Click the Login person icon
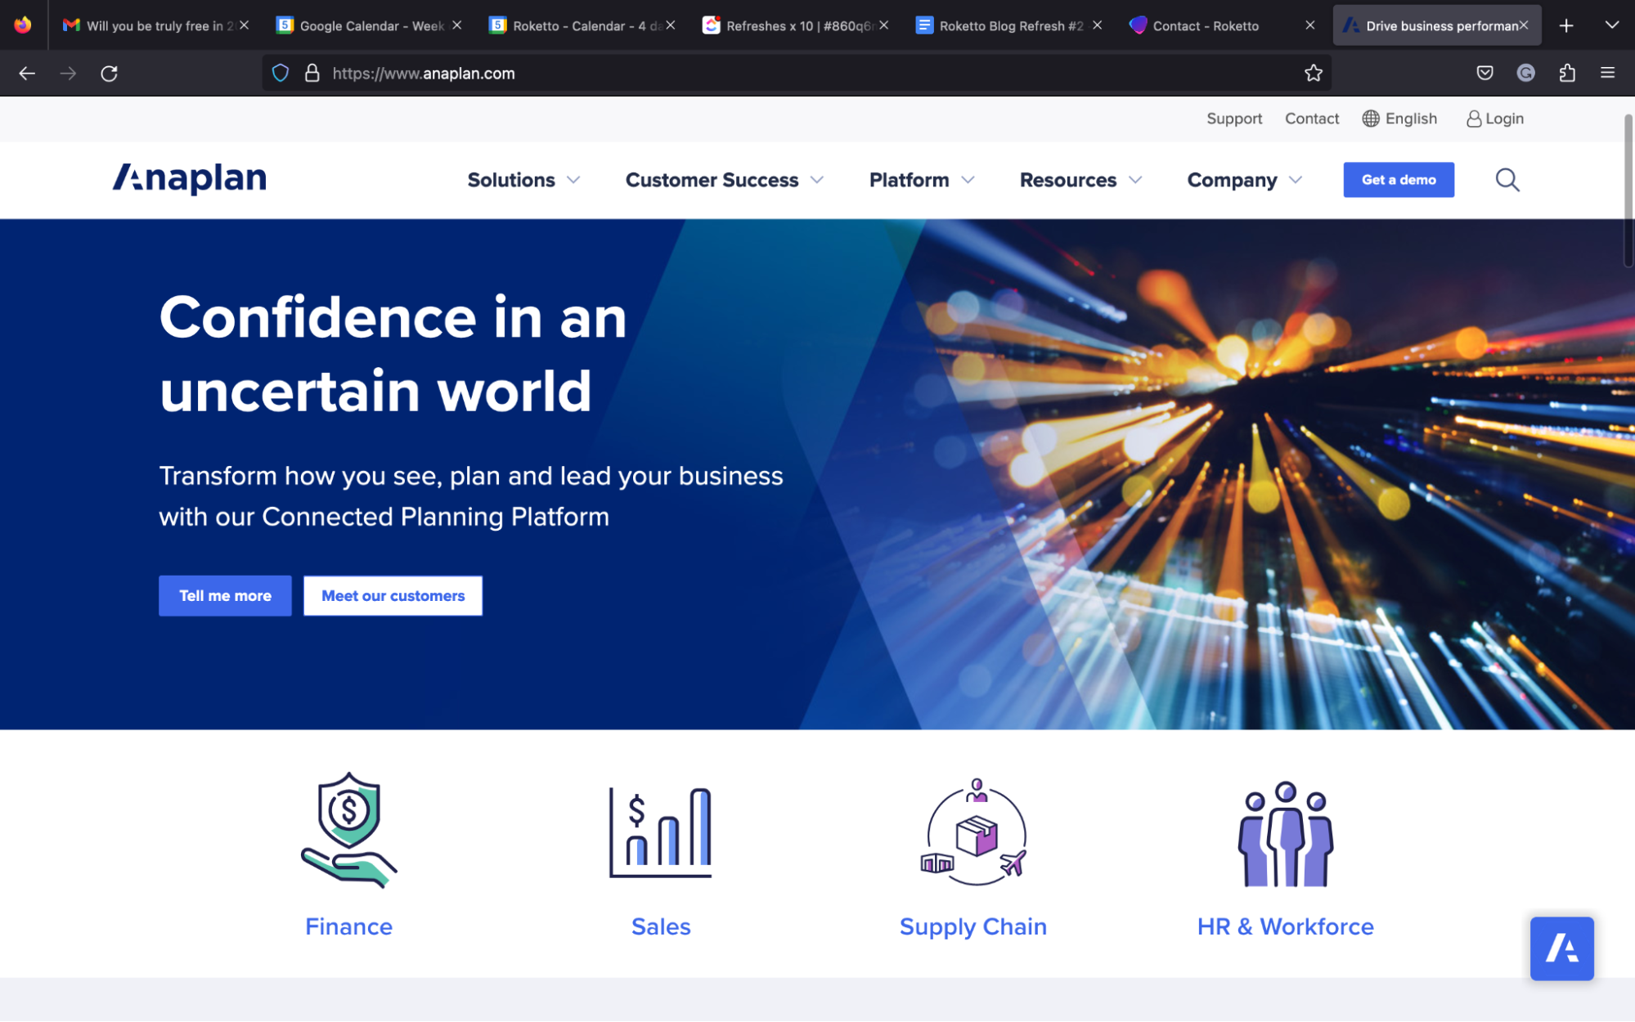Image resolution: width=1635 pixels, height=1022 pixels. tap(1473, 119)
